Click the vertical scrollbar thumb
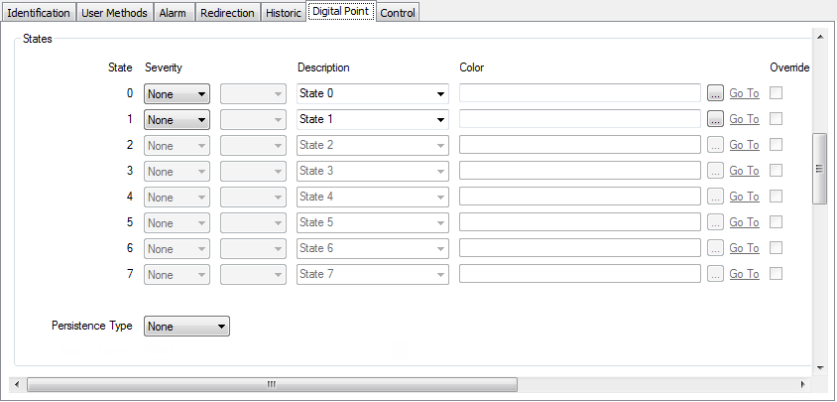This screenshot has height=402, width=837. (x=819, y=169)
